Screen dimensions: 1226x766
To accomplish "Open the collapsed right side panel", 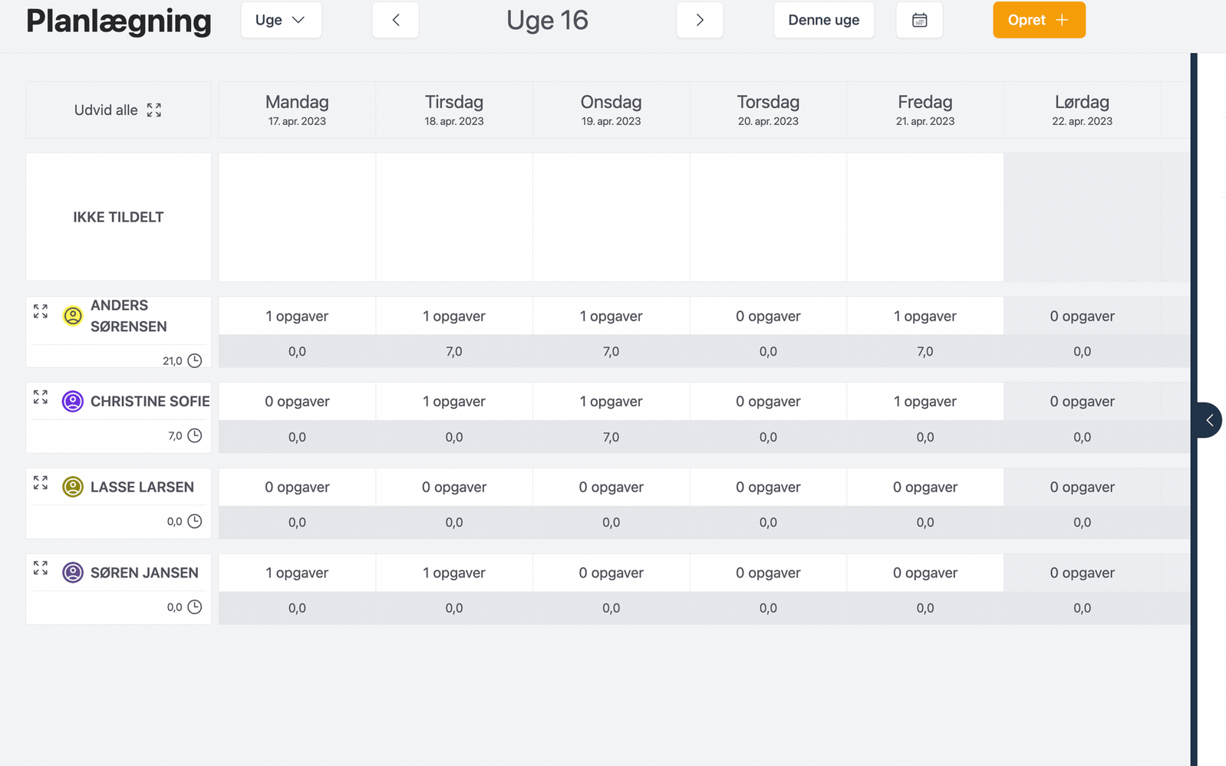I will 1209,420.
